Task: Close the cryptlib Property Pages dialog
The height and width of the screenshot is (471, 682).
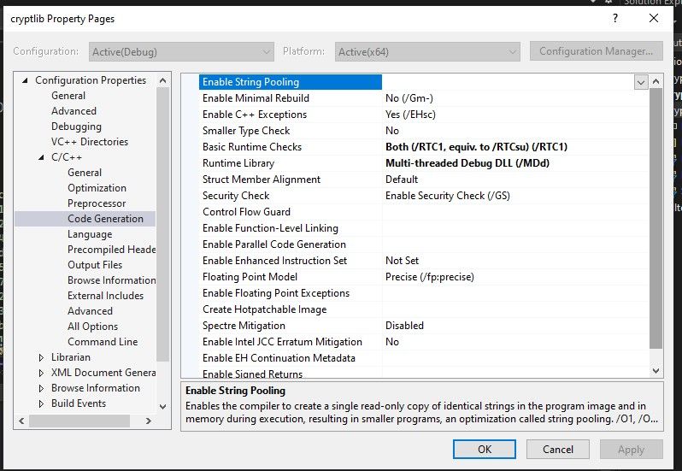Action: tap(653, 18)
